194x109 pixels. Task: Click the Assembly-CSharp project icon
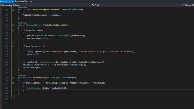[1, 5]
